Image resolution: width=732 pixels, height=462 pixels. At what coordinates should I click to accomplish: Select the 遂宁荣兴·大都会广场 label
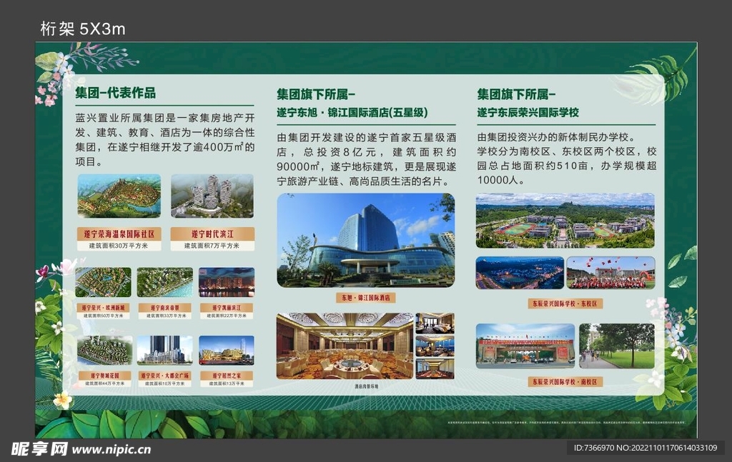point(165,376)
